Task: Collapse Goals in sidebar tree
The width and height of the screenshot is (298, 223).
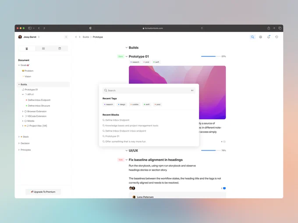Action: [x=19, y=65]
